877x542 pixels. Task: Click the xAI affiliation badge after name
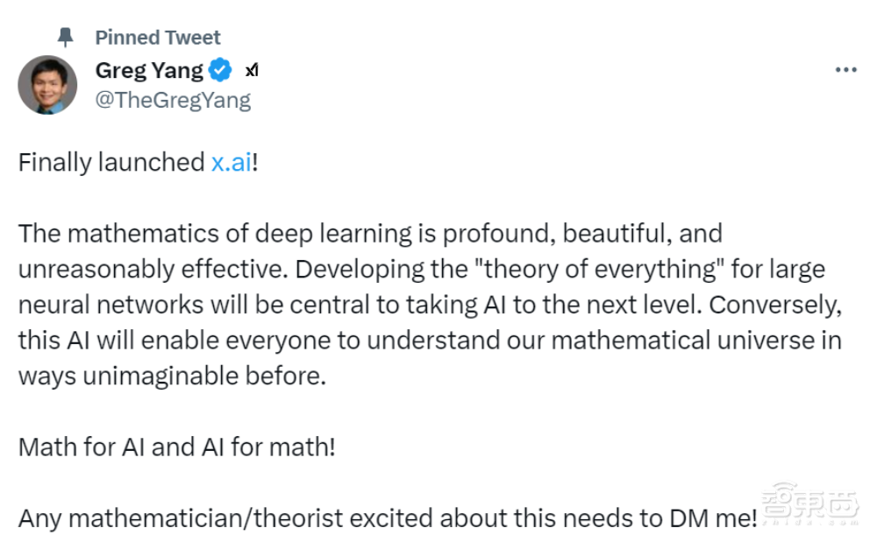(251, 70)
